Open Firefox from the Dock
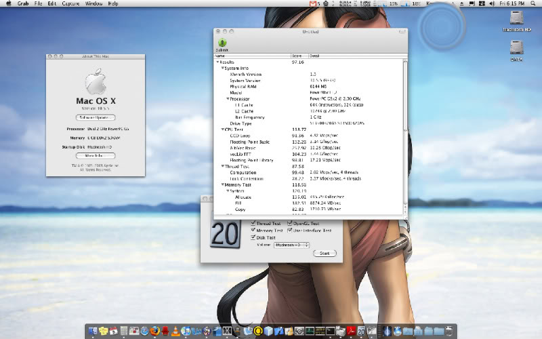Viewport: 542px width, 339px height. coord(154,331)
